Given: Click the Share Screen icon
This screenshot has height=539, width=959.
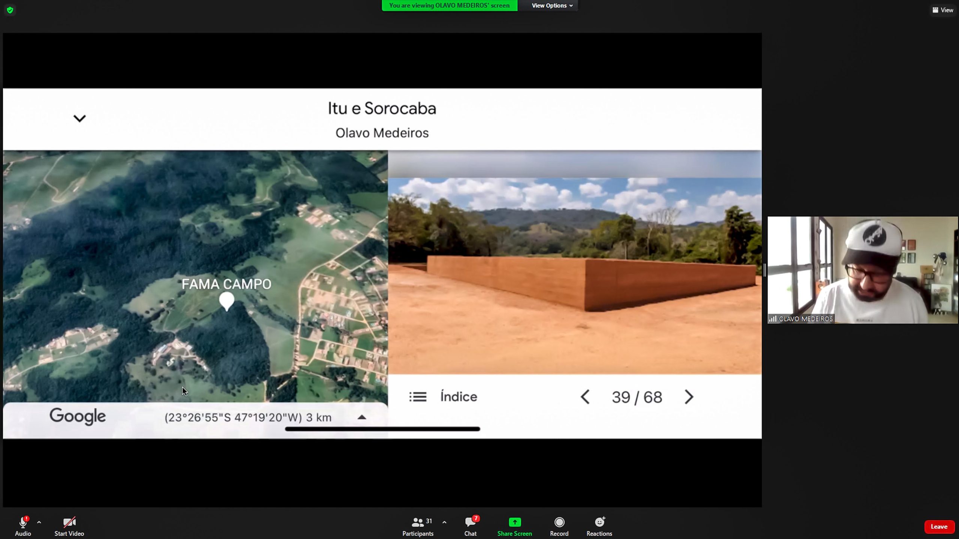Looking at the screenshot, I should pos(514,522).
